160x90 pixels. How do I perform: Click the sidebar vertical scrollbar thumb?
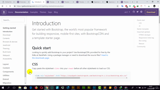point(25,51)
